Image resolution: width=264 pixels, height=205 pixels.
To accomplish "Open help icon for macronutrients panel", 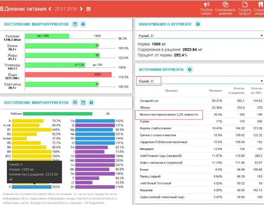I will tap(83, 24).
